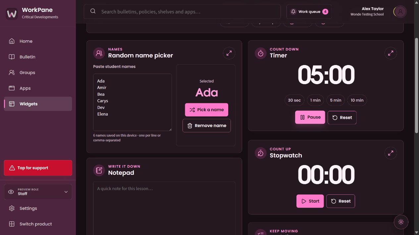Tap for support button
Image resolution: width=419 pixels, height=235 pixels.
[38, 168]
